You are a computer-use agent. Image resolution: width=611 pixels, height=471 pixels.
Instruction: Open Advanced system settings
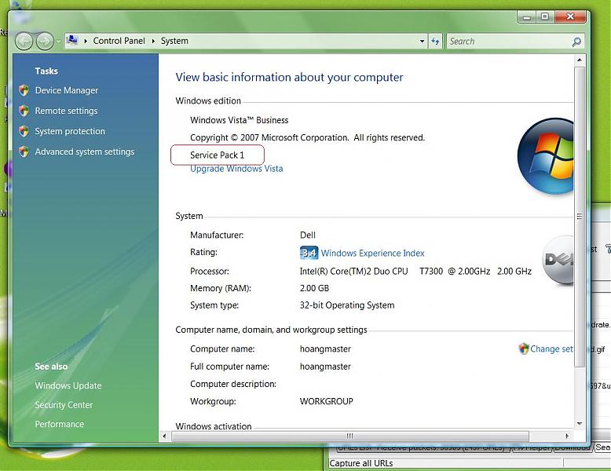tap(84, 152)
